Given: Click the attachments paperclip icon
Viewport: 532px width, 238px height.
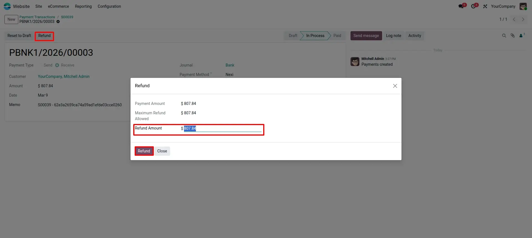Looking at the screenshot, I should tap(513, 36).
